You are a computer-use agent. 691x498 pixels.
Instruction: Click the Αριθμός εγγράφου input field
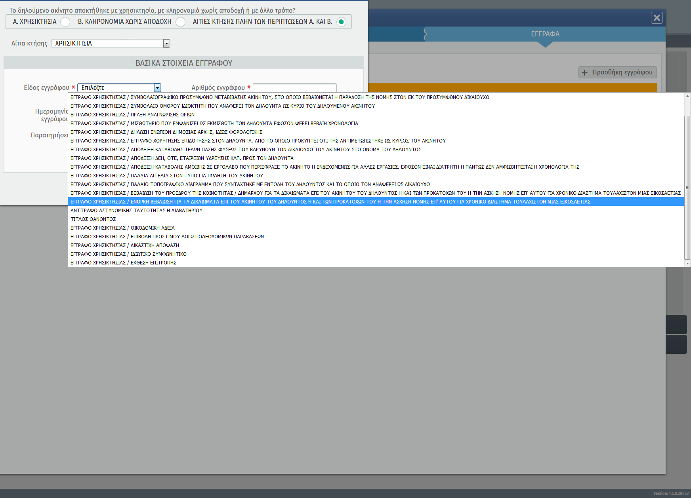click(294, 87)
